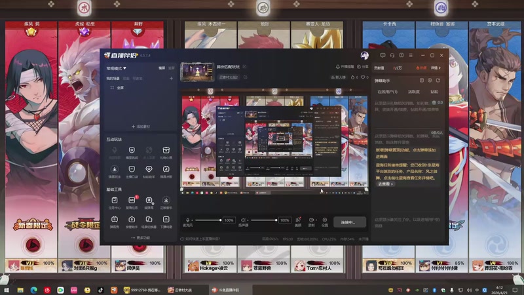Open Windows Start menu
This screenshot has height=295, width=524.
tap(7, 290)
